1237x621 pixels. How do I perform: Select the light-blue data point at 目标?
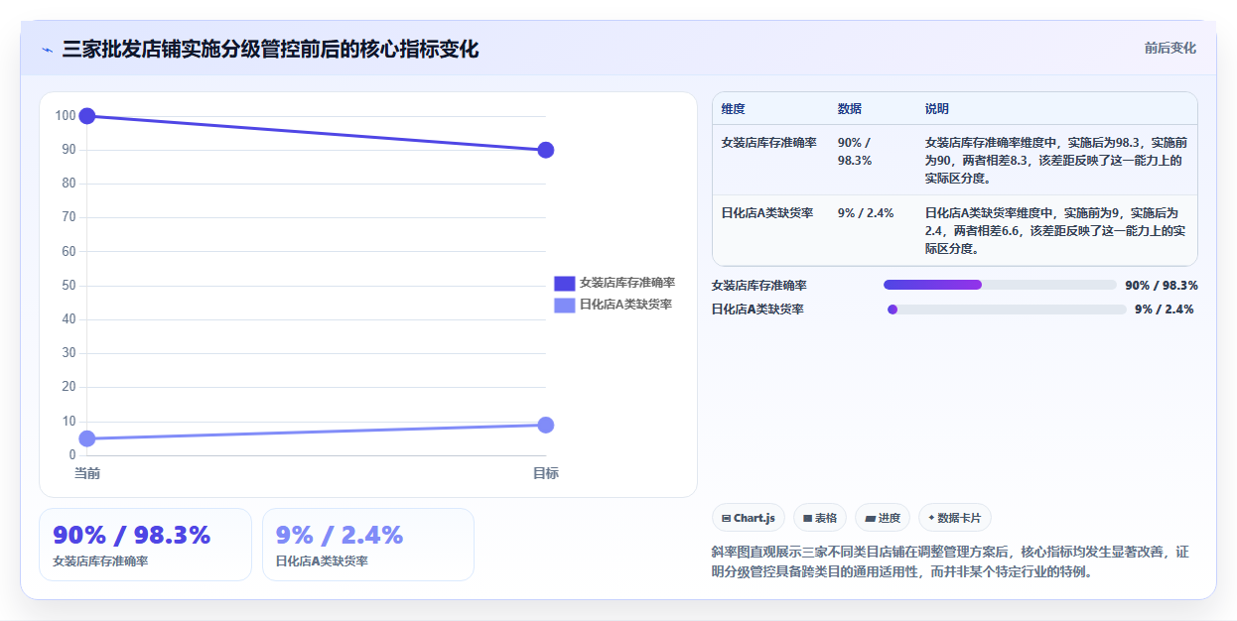coord(545,425)
